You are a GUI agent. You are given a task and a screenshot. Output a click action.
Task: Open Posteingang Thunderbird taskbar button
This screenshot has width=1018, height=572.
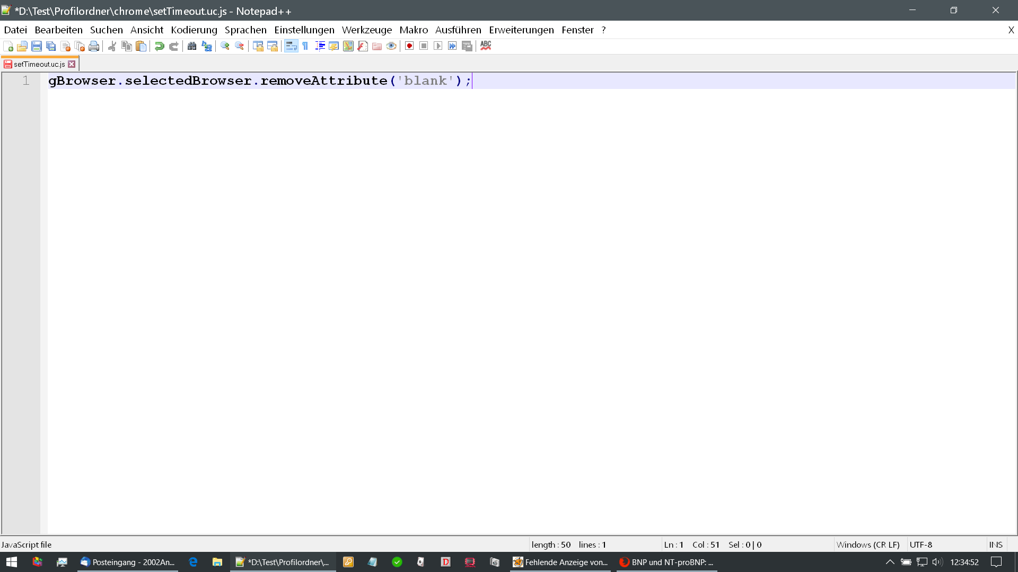pyautogui.click(x=127, y=562)
